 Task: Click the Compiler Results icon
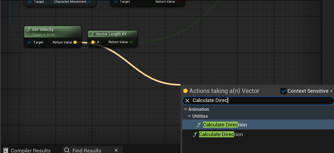pyautogui.click(x=6, y=151)
